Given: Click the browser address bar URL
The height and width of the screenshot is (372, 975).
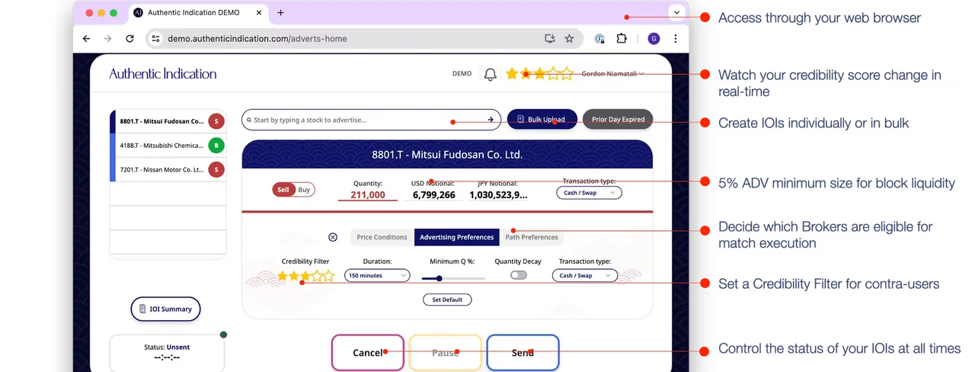Looking at the screenshot, I should click(257, 39).
